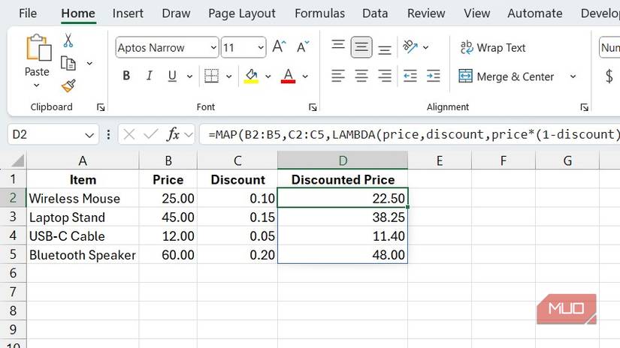This screenshot has height=348, width=620.
Task: Open the Merge & Center dropdown arrow
Action: (x=573, y=76)
